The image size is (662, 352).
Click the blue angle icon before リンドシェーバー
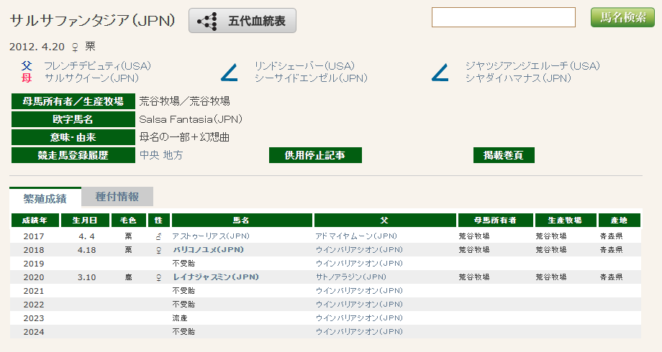click(230, 72)
